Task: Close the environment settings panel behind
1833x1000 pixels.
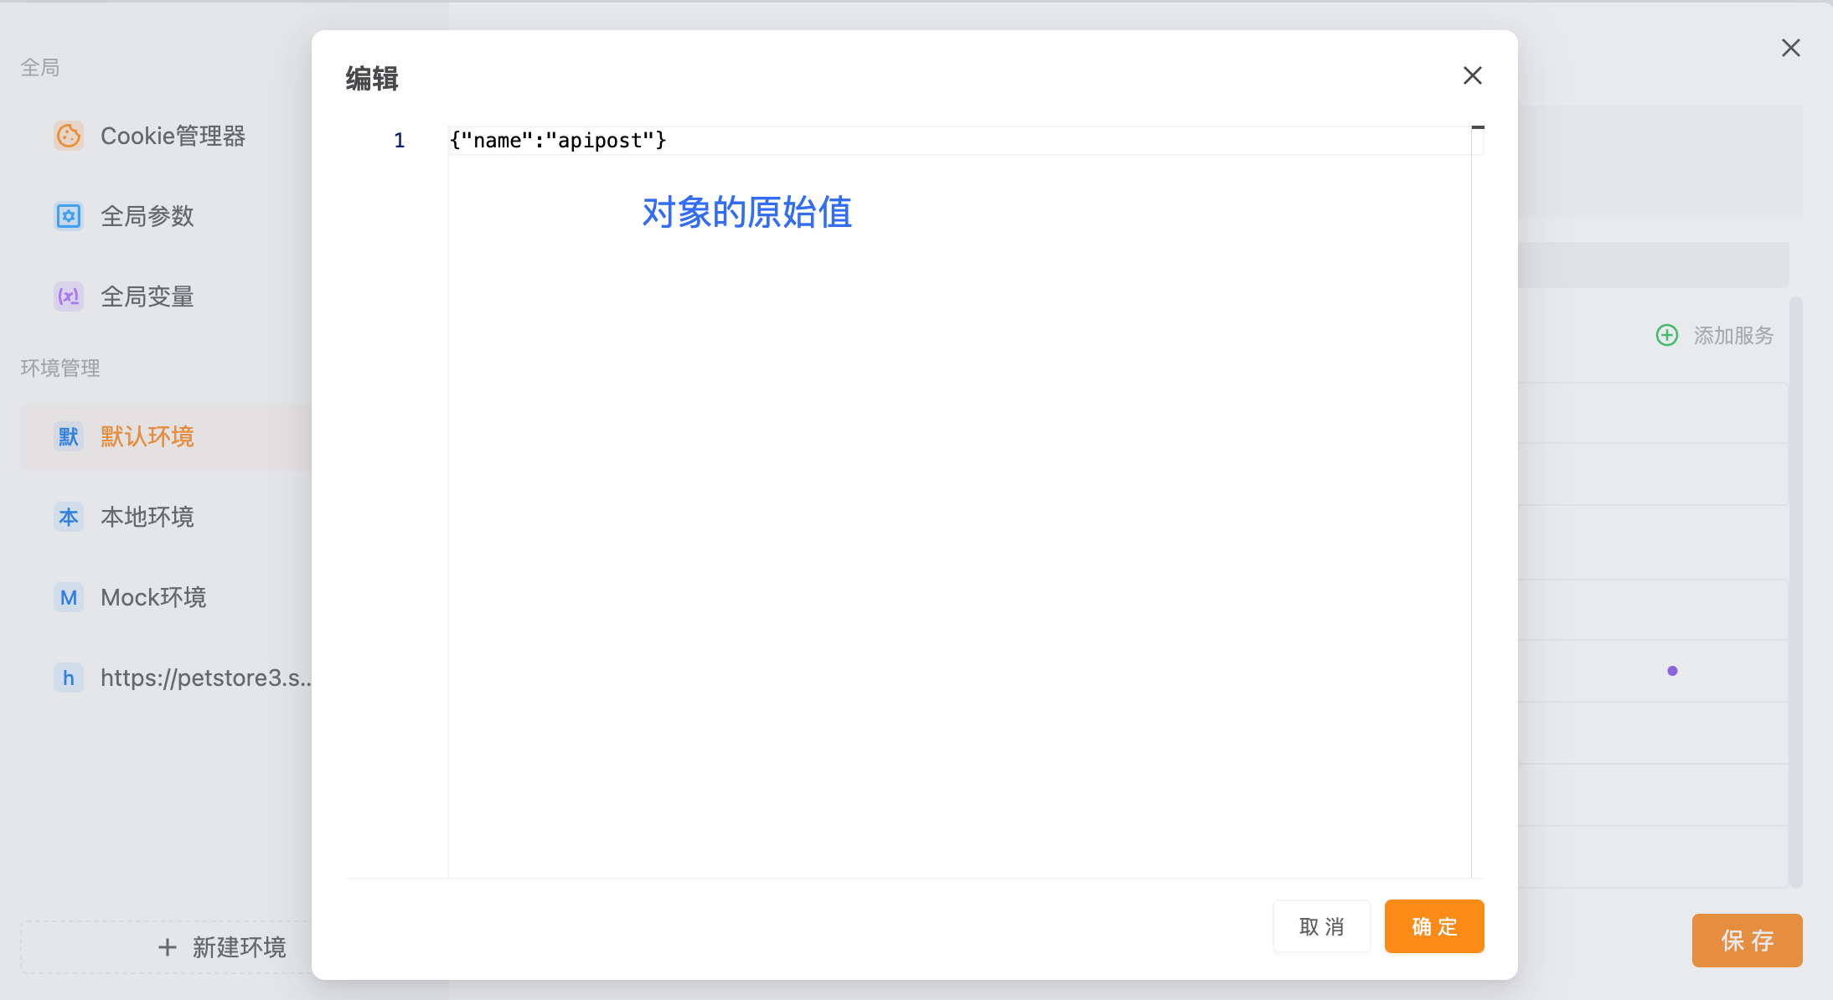Action: point(1791,48)
